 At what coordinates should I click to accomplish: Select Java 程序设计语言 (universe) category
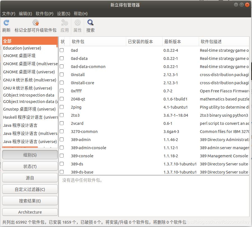point(30,142)
